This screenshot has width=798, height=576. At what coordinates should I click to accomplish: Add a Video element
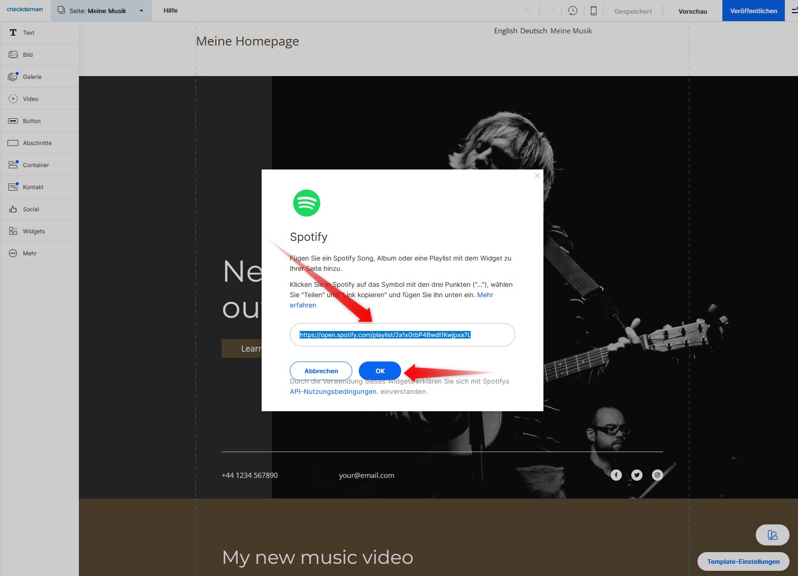(x=30, y=99)
